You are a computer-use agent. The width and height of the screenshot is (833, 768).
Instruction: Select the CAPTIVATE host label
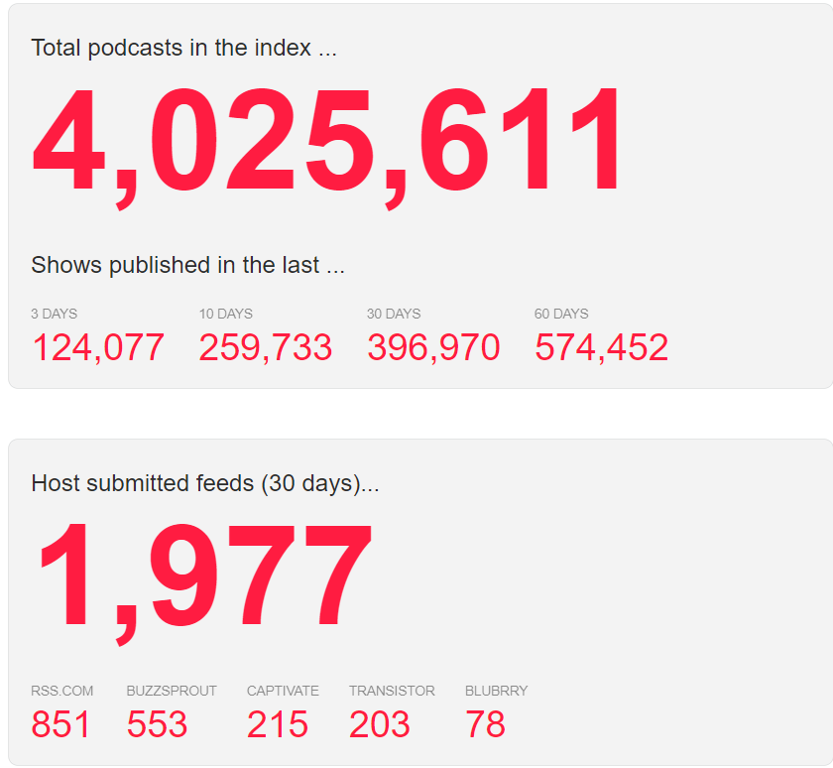tap(283, 691)
